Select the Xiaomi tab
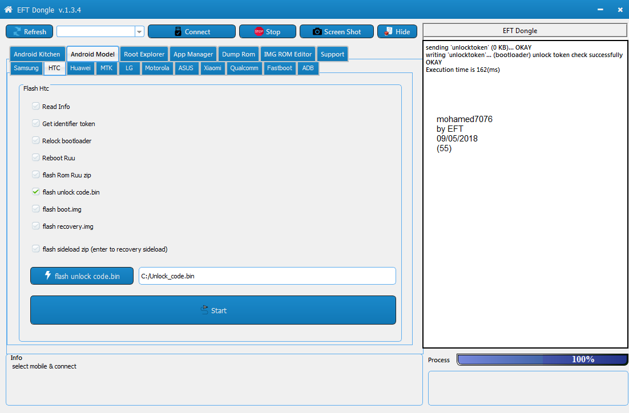629x413 pixels. click(212, 68)
